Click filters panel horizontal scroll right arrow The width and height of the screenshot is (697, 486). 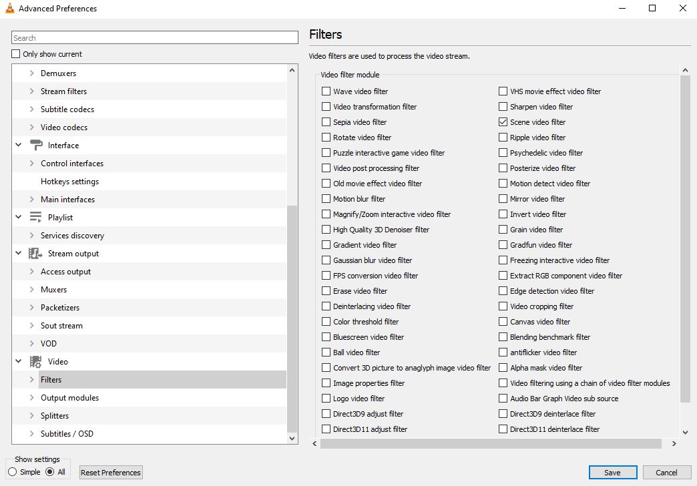pyautogui.click(x=674, y=443)
